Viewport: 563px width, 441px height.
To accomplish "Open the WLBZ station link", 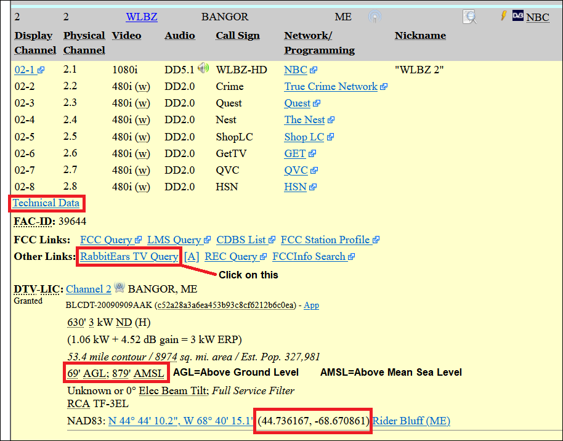I will point(142,17).
